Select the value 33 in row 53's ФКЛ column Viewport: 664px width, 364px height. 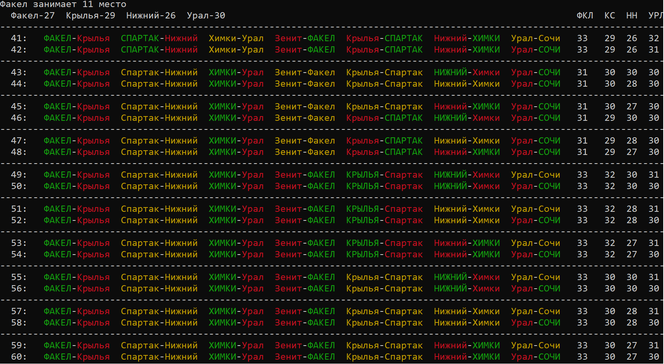pos(582,243)
